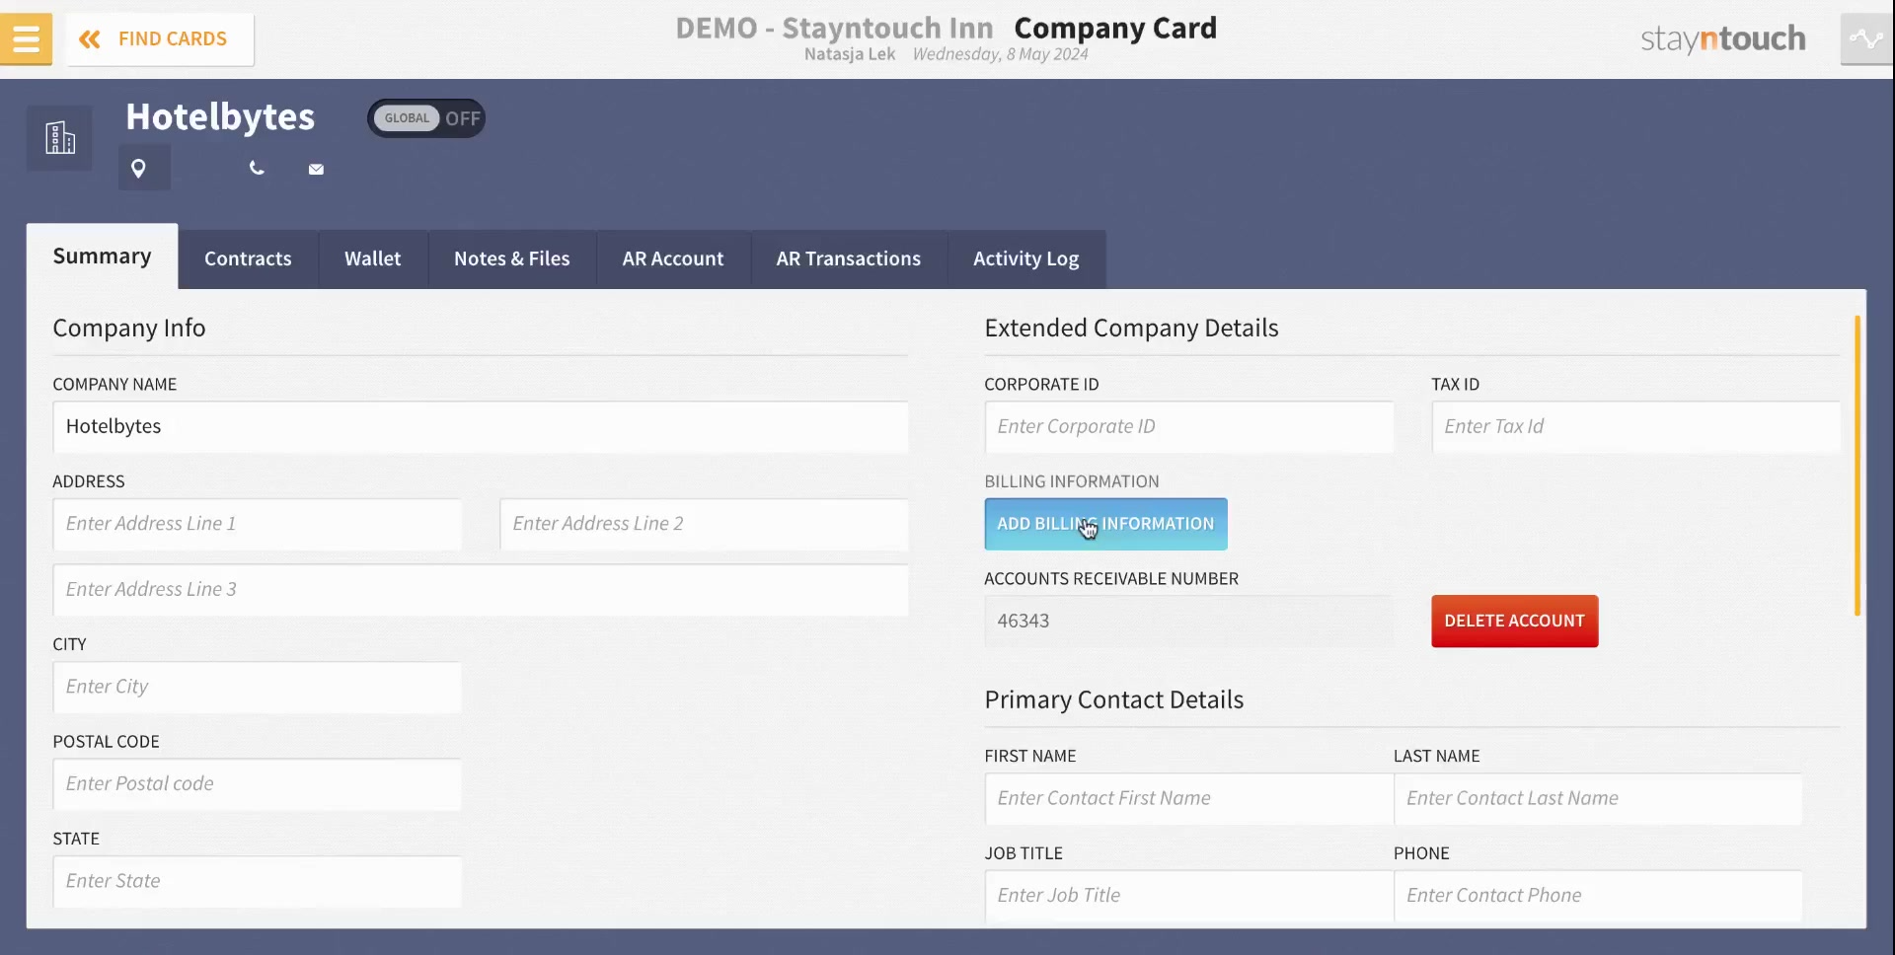Click the Job Title field
This screenshot has height=955, width=1895.
(1189, 896)
